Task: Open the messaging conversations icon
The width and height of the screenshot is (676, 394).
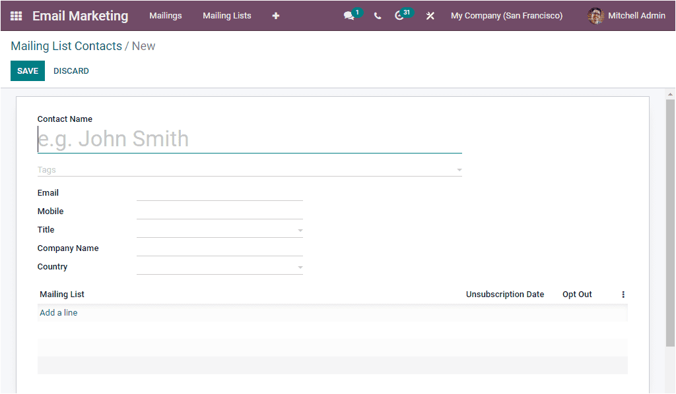Action: point(349,14)
